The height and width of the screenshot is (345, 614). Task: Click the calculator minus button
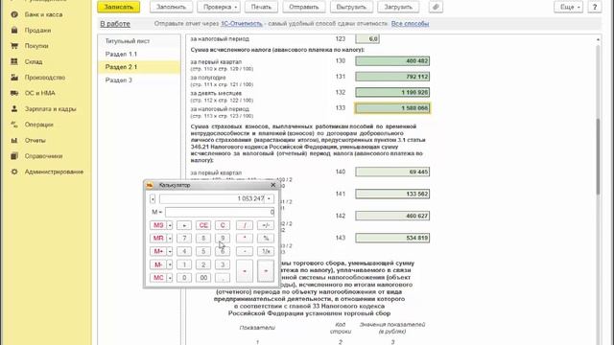pos(245,251)
